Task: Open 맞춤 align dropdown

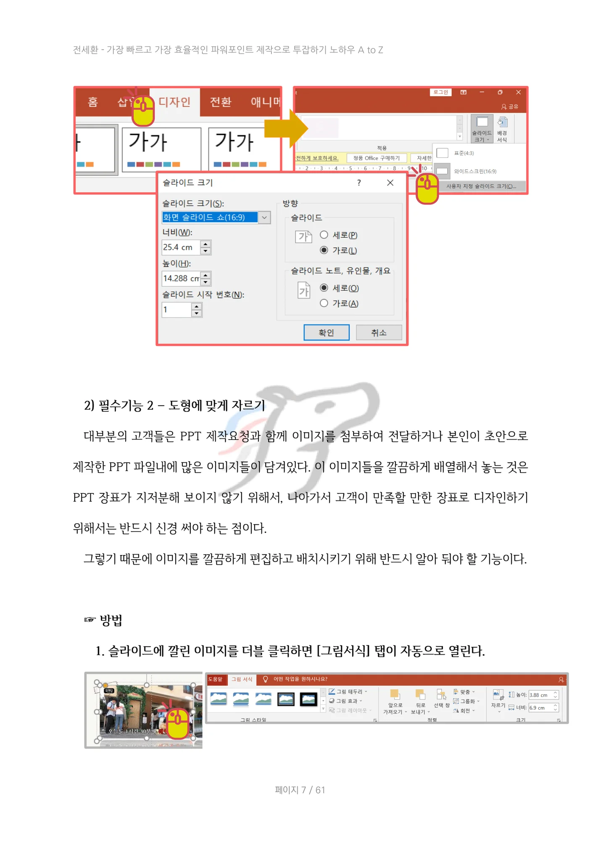Action: tap(464, 691)
